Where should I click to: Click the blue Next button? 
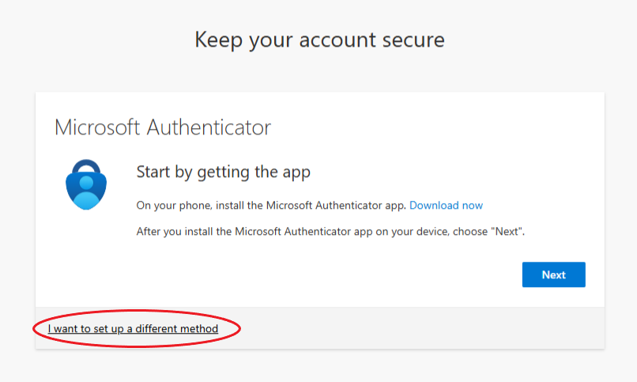coord(554,274)
